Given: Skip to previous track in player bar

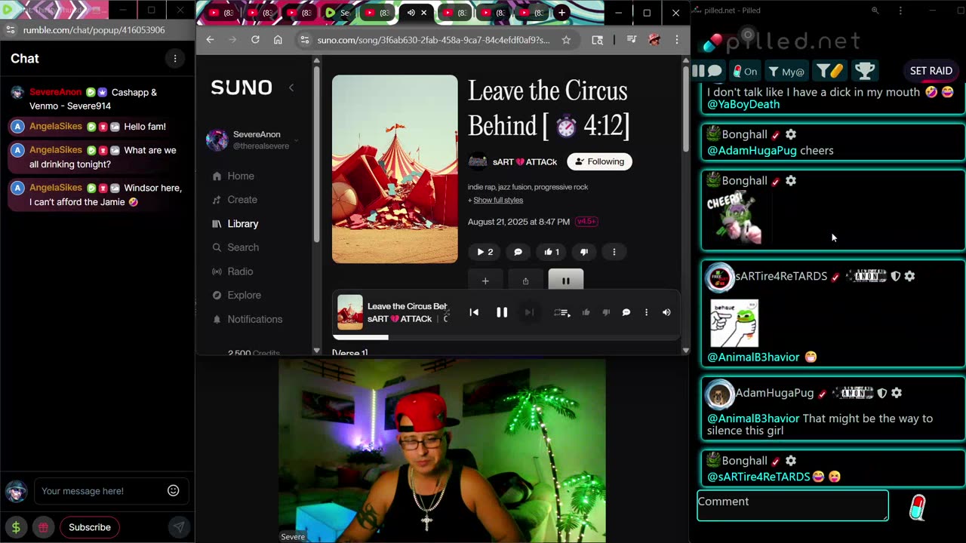Looking at the screenshot, I should click(x=474, y=312).
